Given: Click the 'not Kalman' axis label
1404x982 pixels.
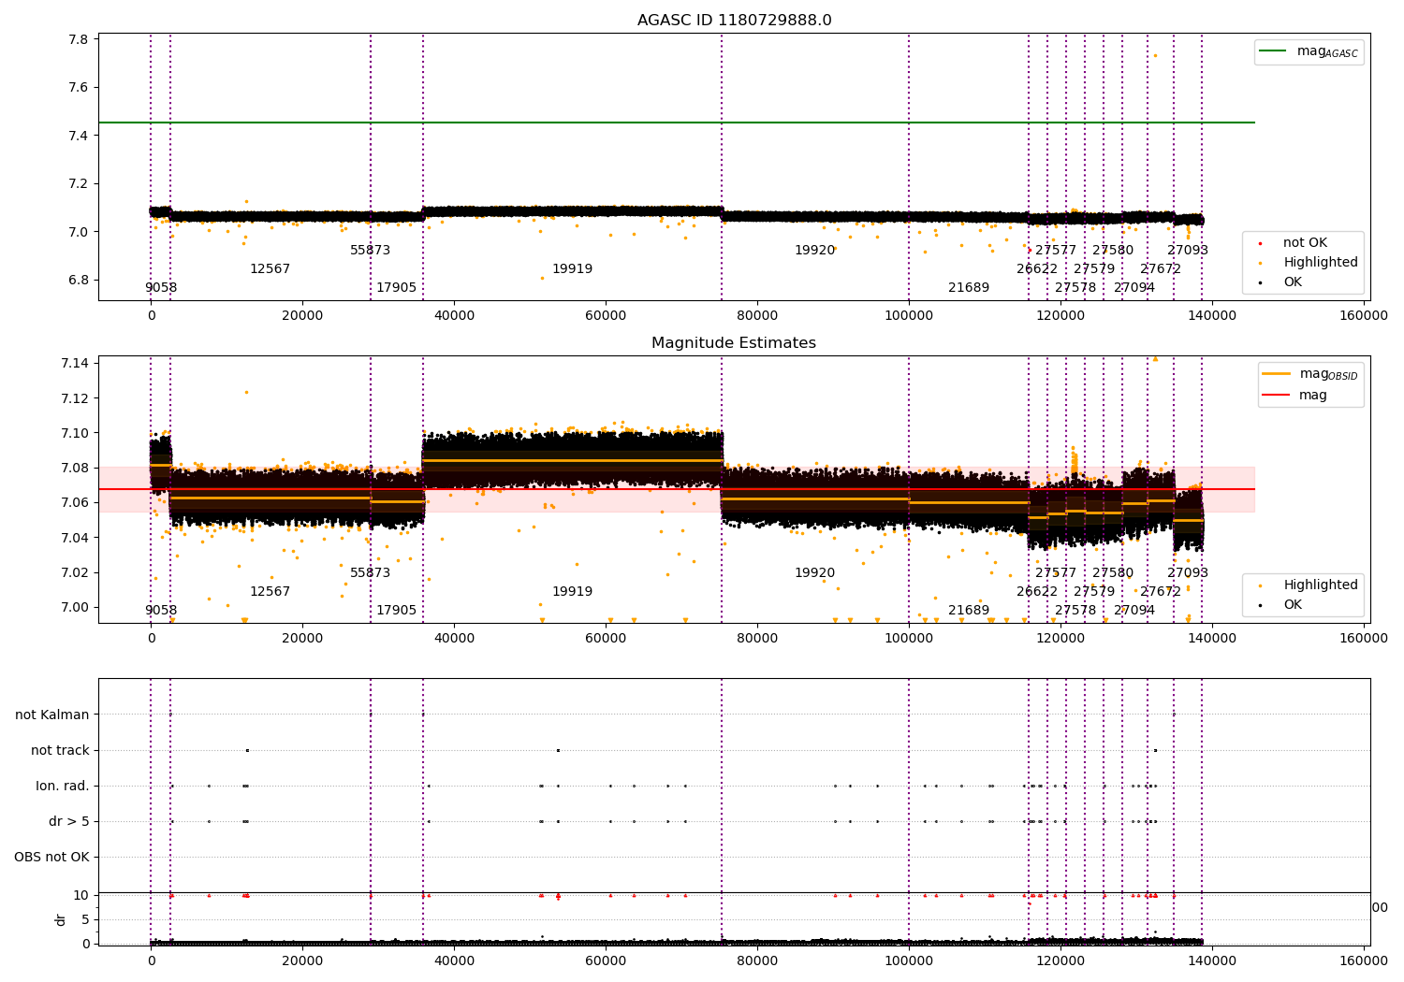Looking at the screenshot, I should (x=52, y=715).
